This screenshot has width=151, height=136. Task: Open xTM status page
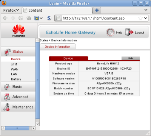point(14,64)
